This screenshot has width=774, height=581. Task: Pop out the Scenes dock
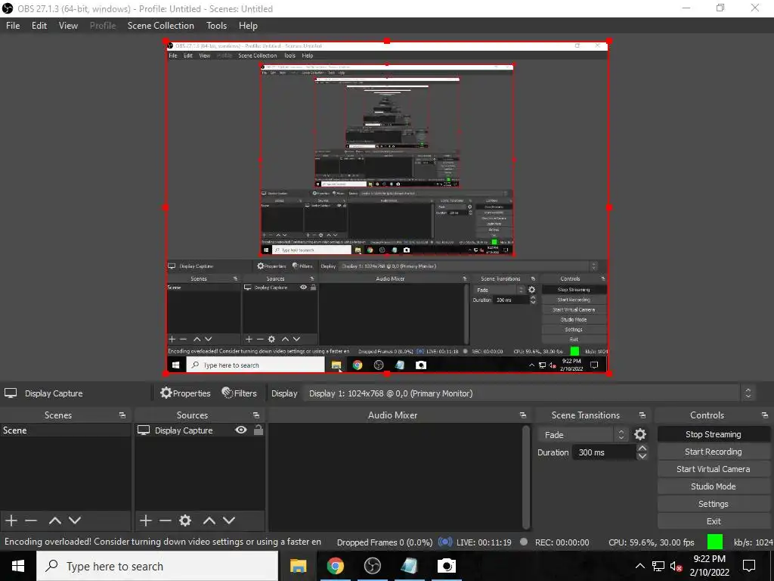(122, 415)
